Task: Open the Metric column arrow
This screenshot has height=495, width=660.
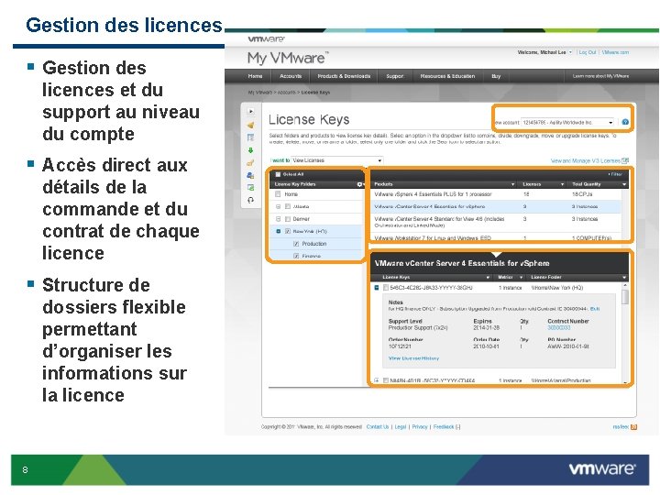Action: pos(521,278)
